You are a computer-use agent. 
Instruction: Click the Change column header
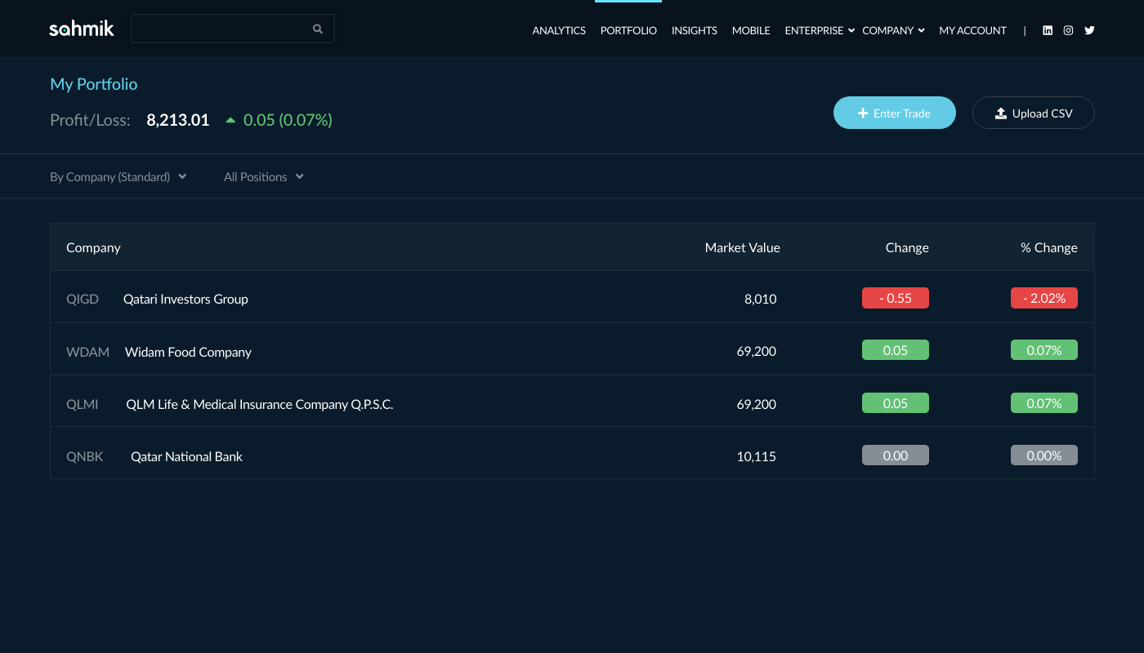coord(907,247)
